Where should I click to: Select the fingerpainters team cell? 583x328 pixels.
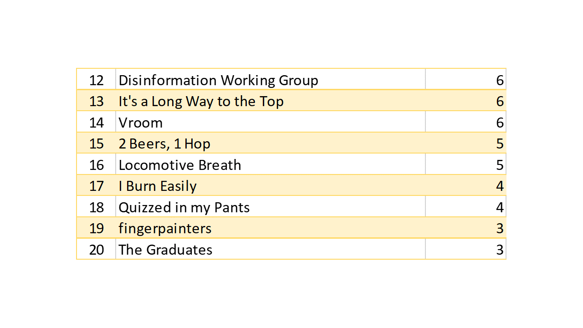click(165, 228)
